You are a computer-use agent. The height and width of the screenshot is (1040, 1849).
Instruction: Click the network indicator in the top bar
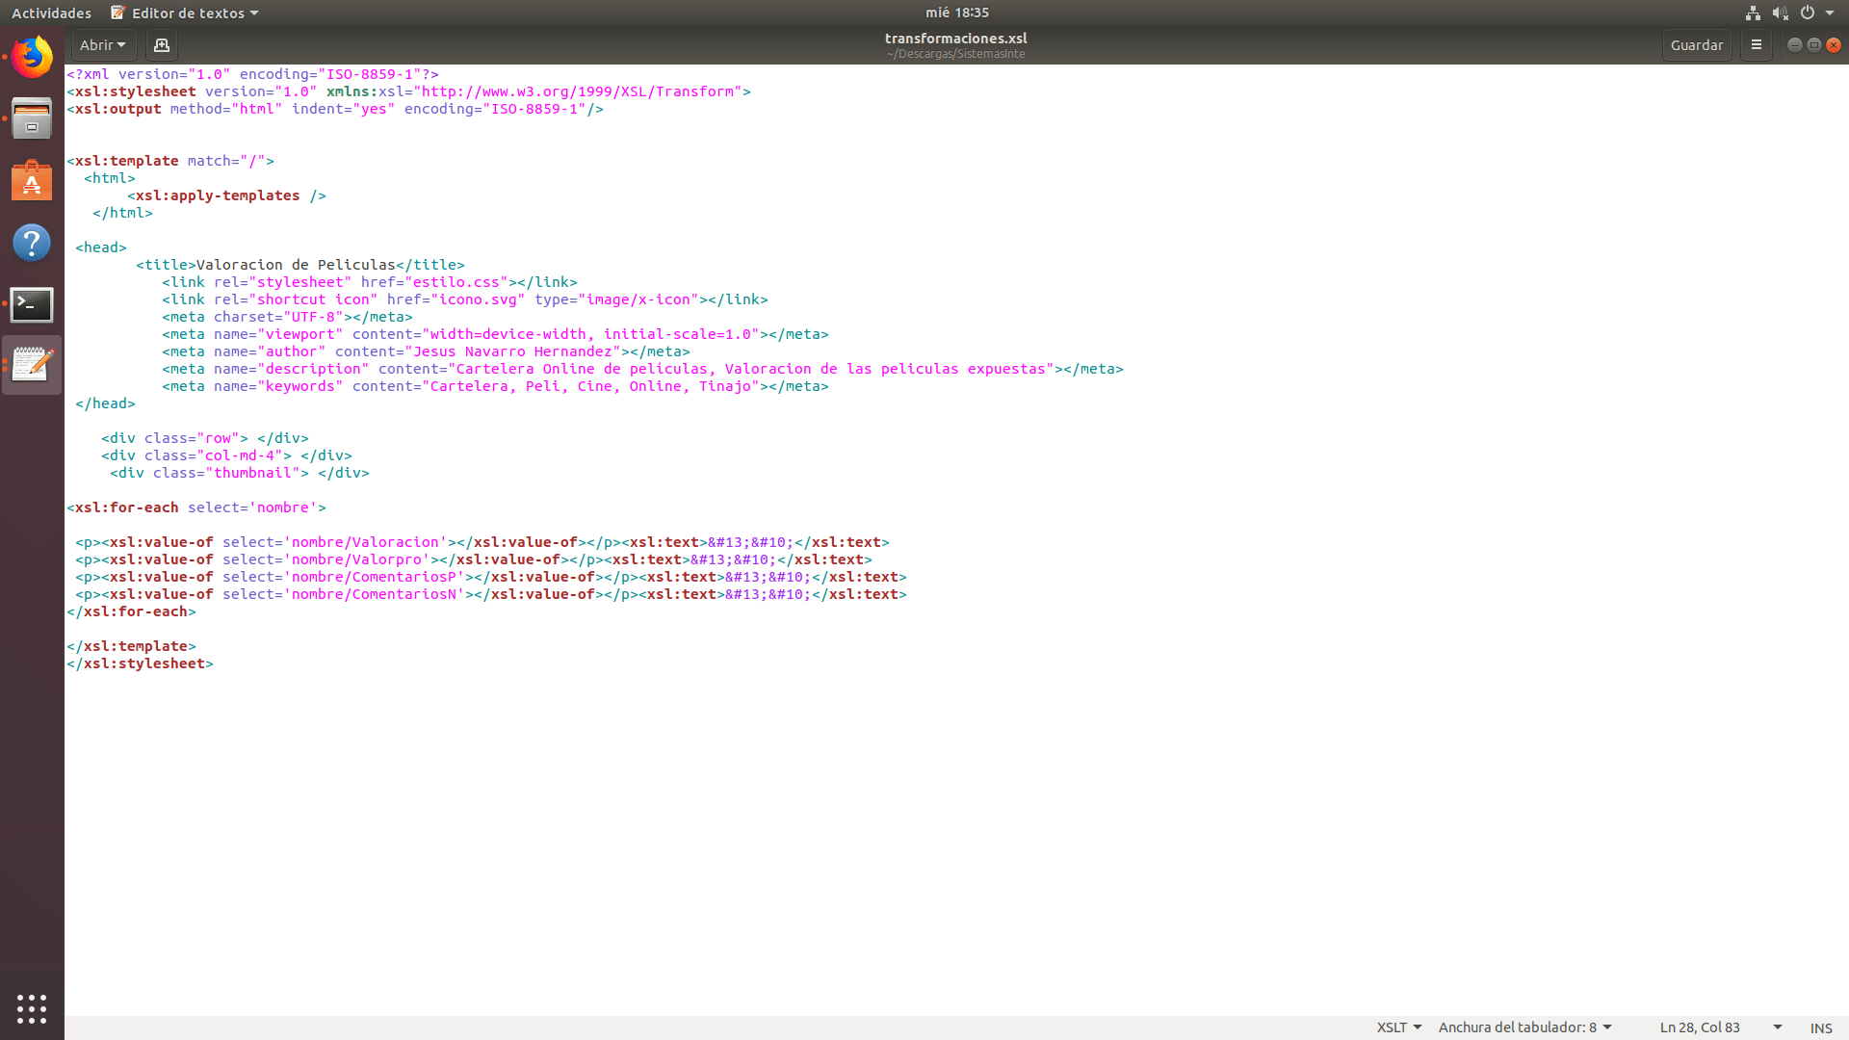coord(1752,13)
